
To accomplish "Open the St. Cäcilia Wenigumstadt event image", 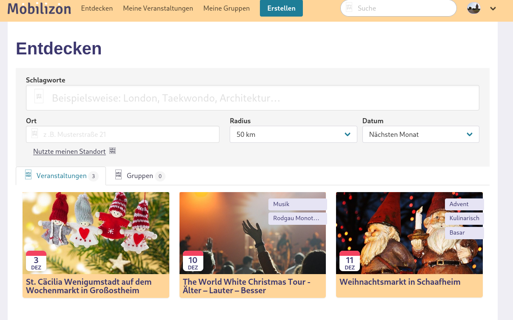I will 96,233.
